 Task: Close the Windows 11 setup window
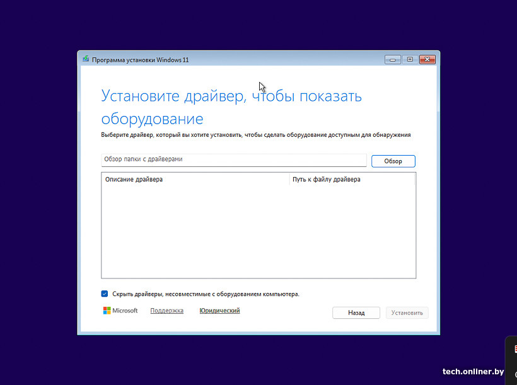coord(427,60)
